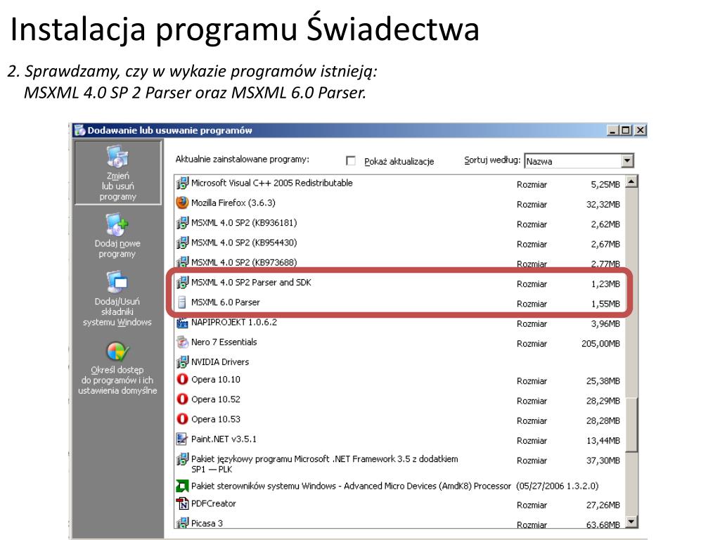Select NVIDIA Drivers entry name

pyautogui.click(x=220, y=362)
